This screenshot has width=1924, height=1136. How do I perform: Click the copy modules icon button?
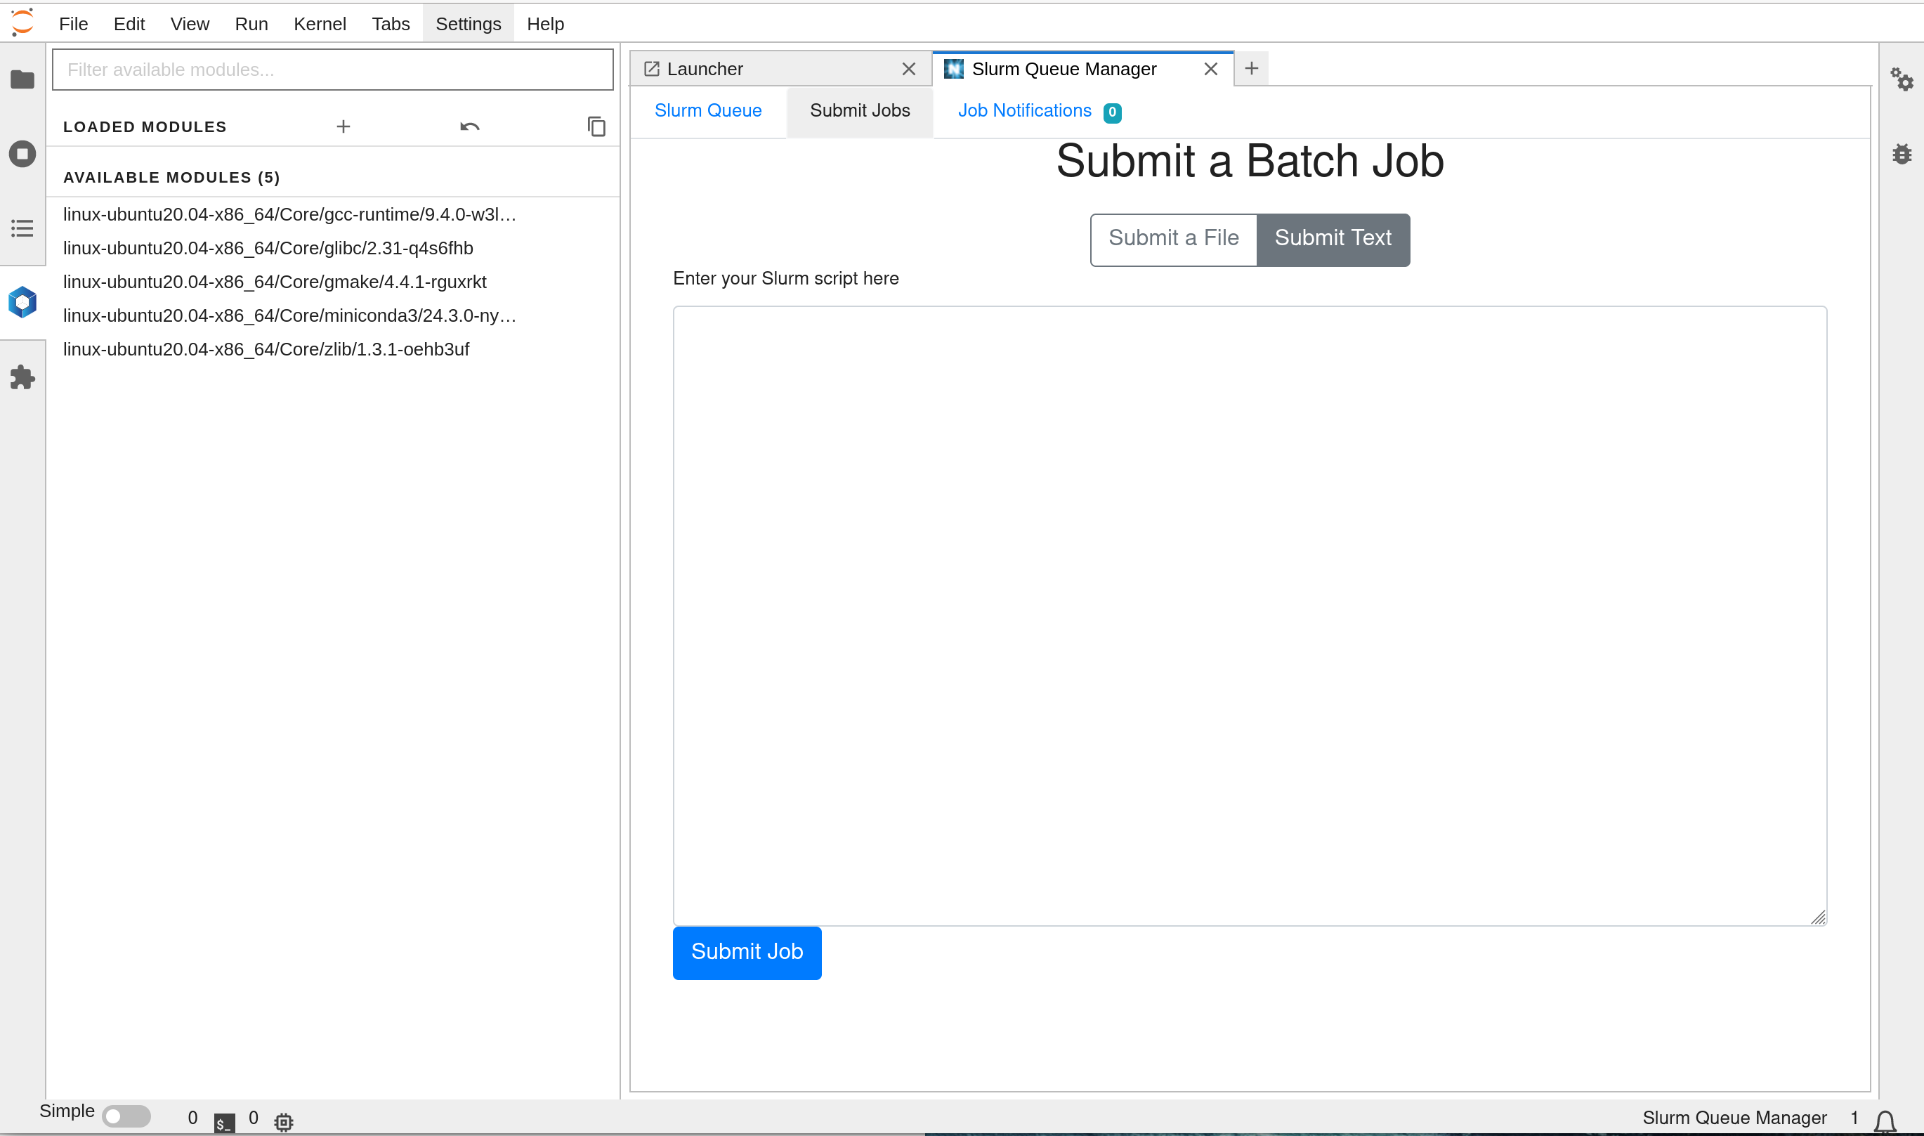(596, 126)
